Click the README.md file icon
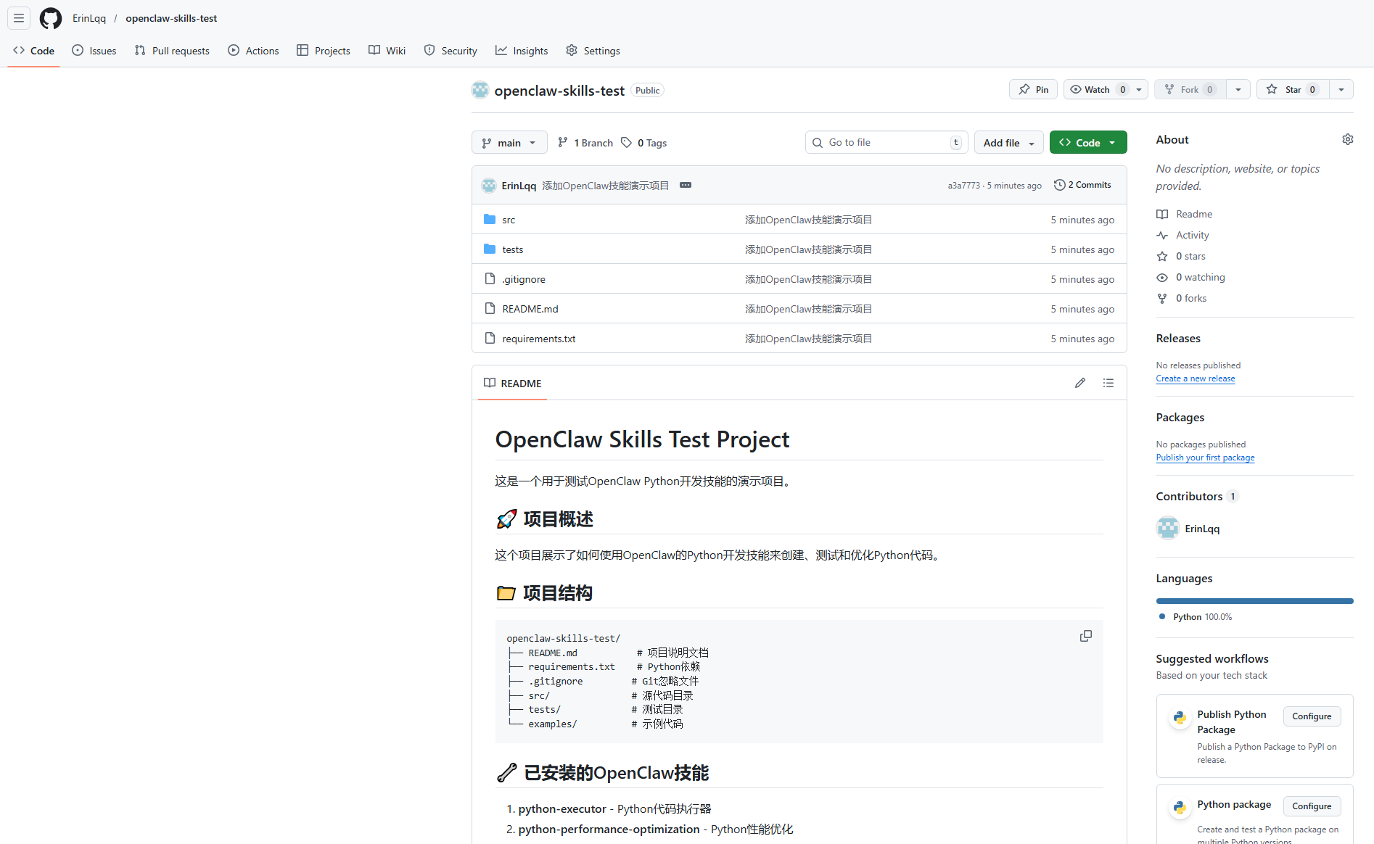Viewport: 1374px width, 844px height. point(490,308)
